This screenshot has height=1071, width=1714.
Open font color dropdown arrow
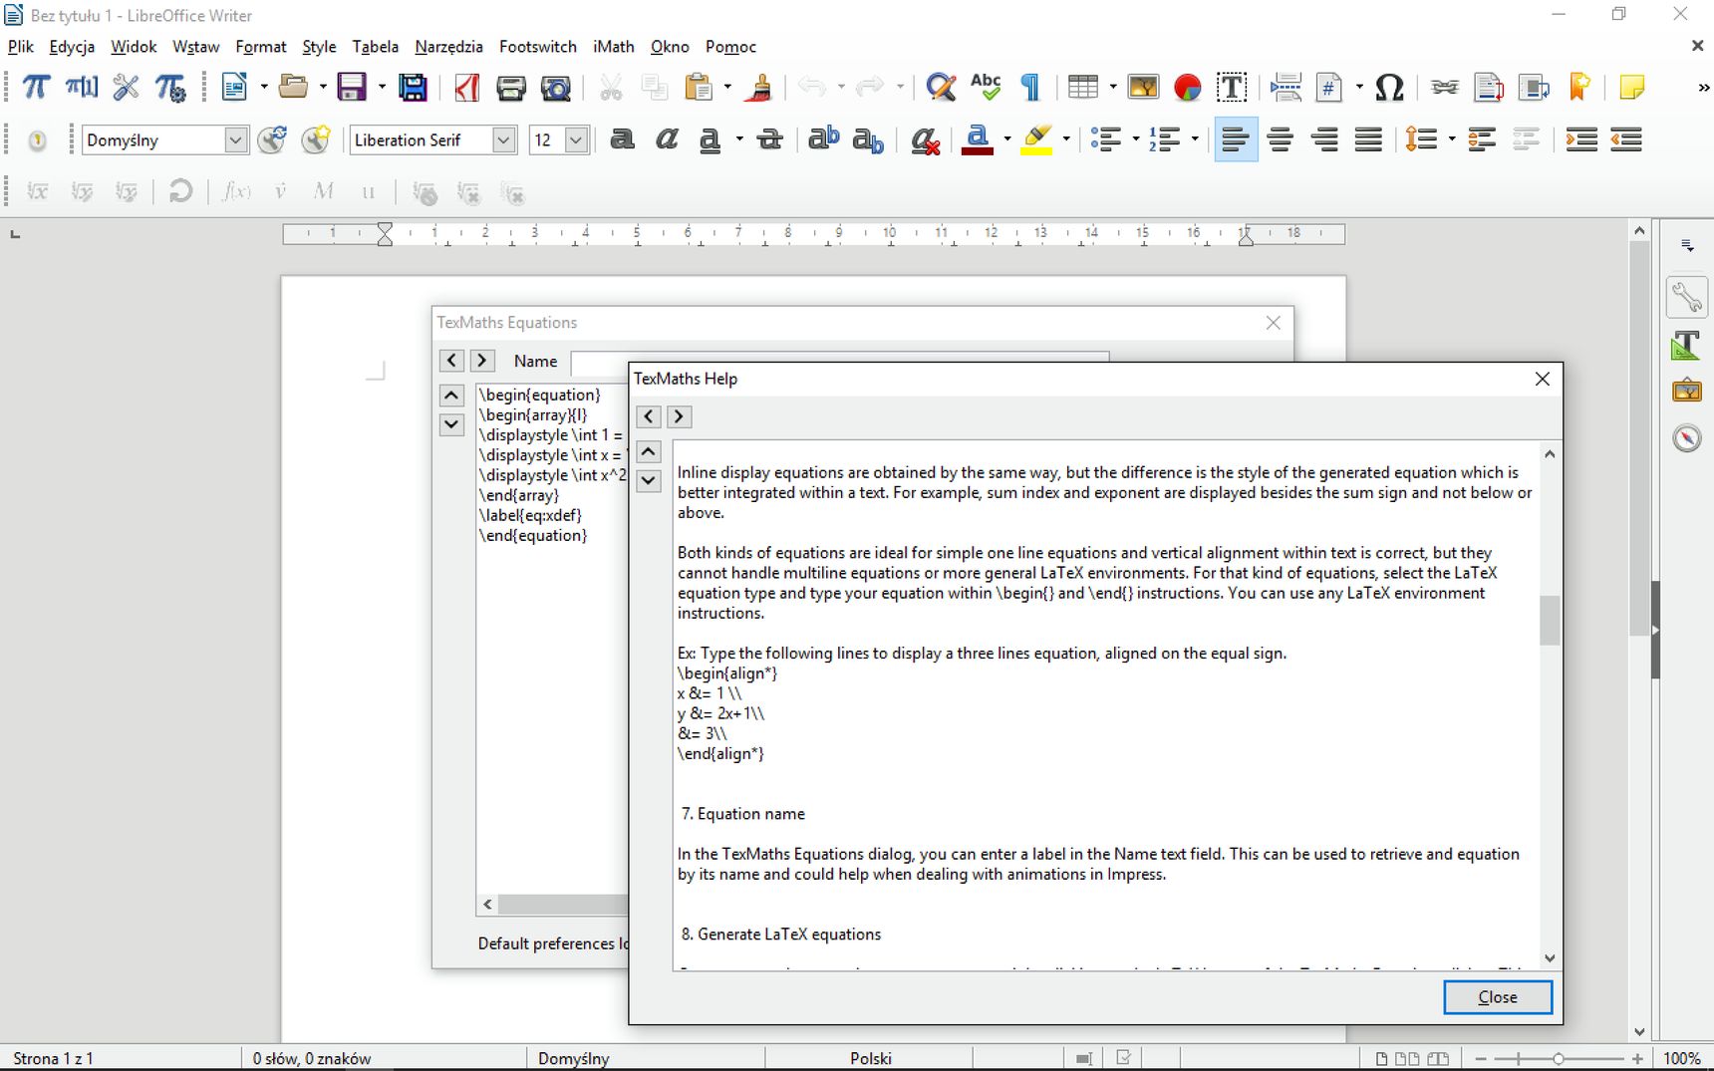pyautogui.click(x=1006, y=140)
